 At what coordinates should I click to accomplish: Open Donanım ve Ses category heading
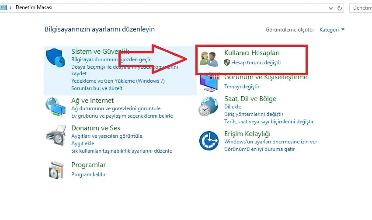pos(96,128)
